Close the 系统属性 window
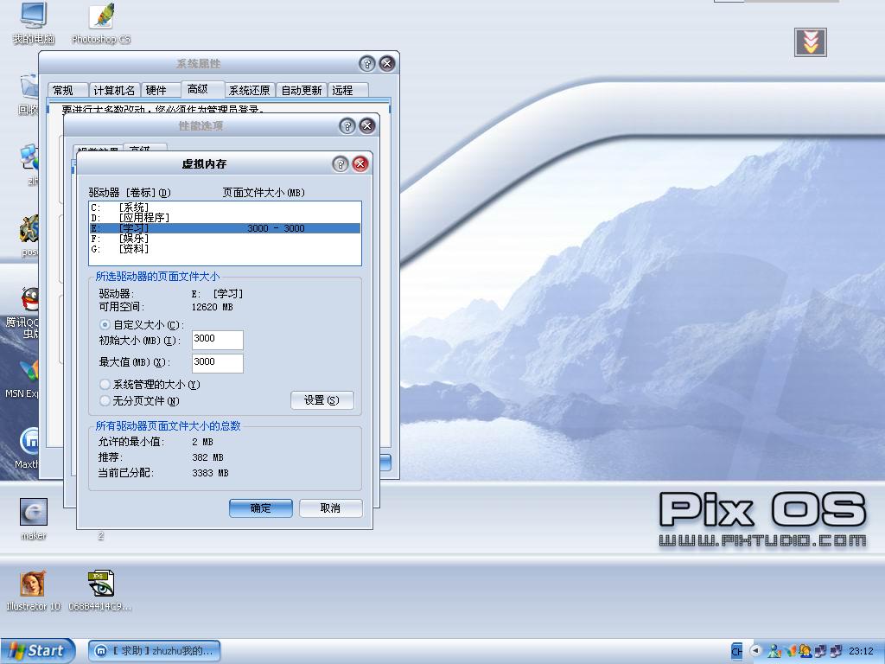This screenshot has width=885, height=664. click(386, 64)
